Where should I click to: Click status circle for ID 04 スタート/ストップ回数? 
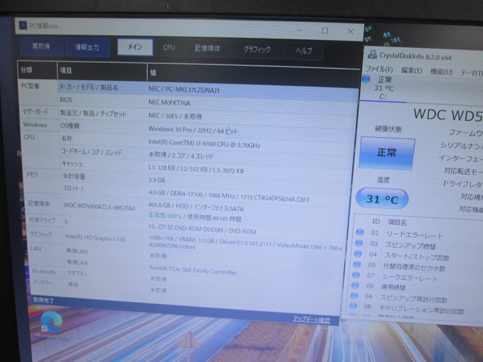(x=358, y=254)
